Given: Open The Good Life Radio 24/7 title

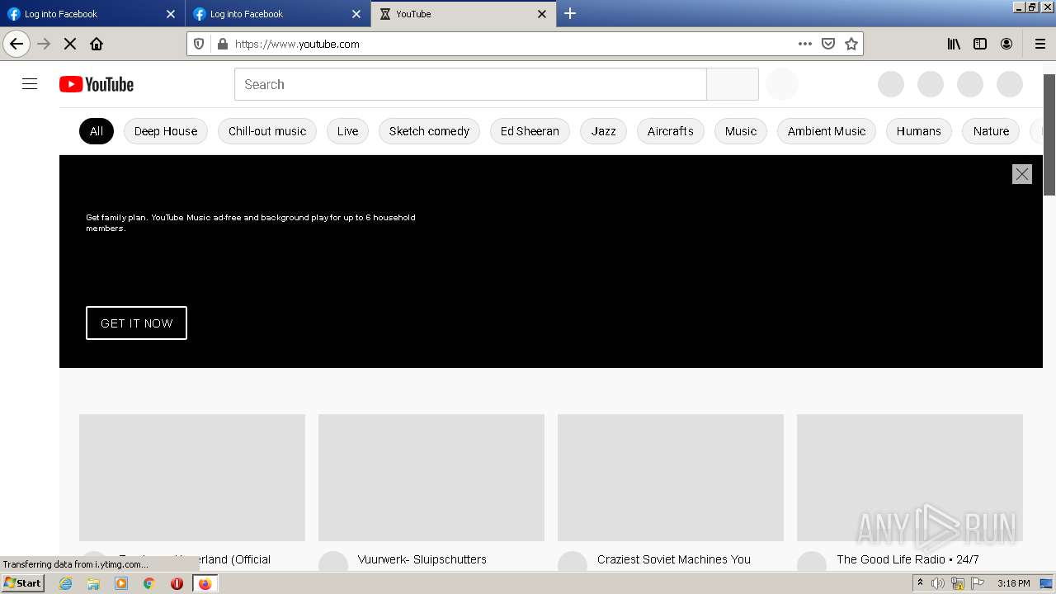Looking at the screenshot, I should tap(907, 559).
